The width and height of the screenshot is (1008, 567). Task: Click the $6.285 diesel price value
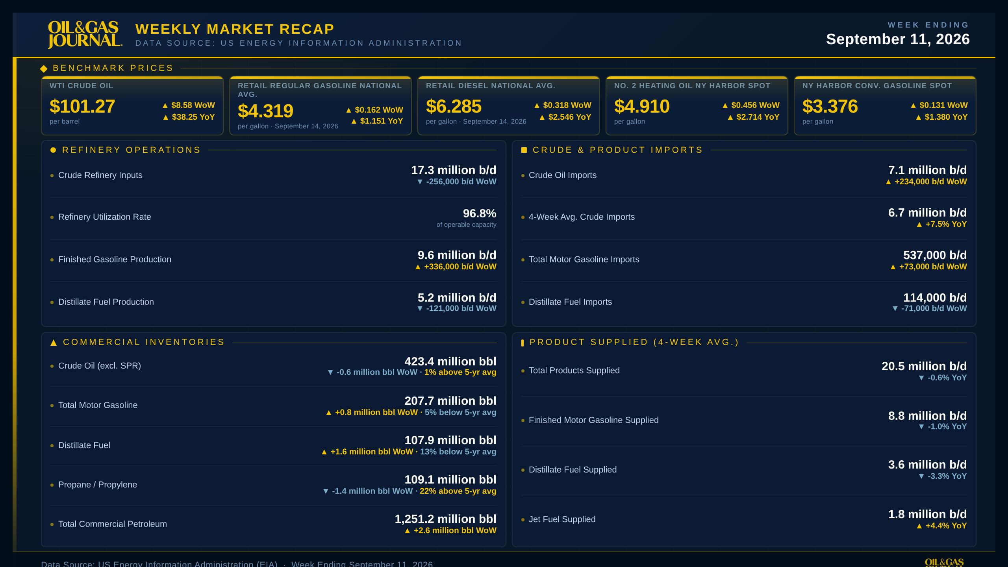454,106
